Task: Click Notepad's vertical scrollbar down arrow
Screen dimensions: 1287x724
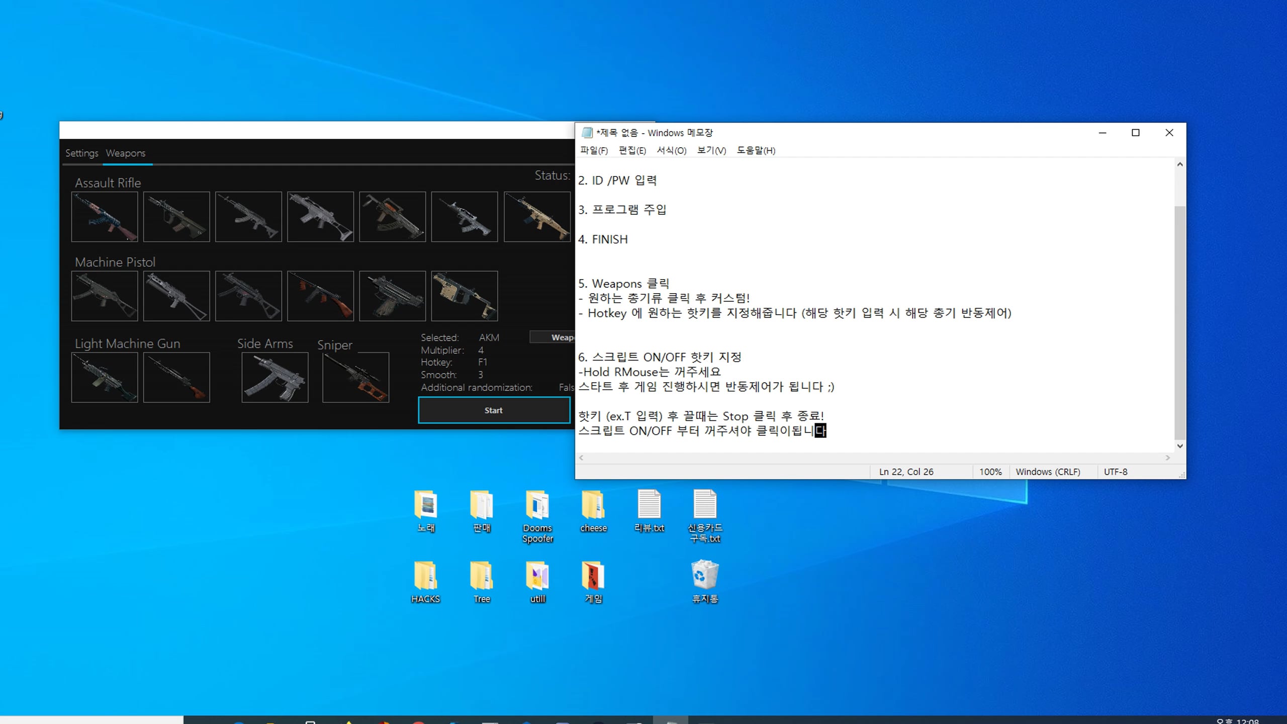Action: [1180, 446]
